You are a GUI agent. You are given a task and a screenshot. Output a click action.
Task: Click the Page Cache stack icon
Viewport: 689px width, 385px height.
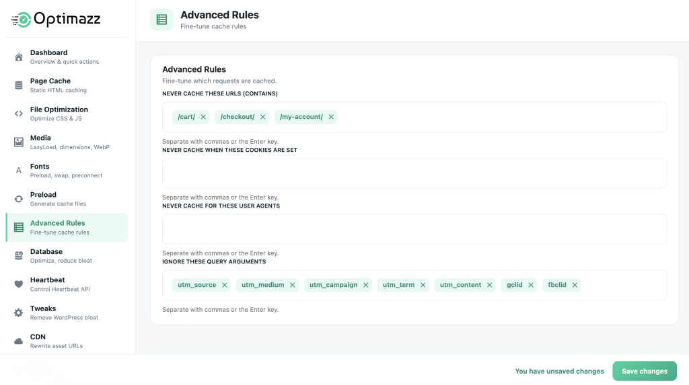click(x=18, y=85)
